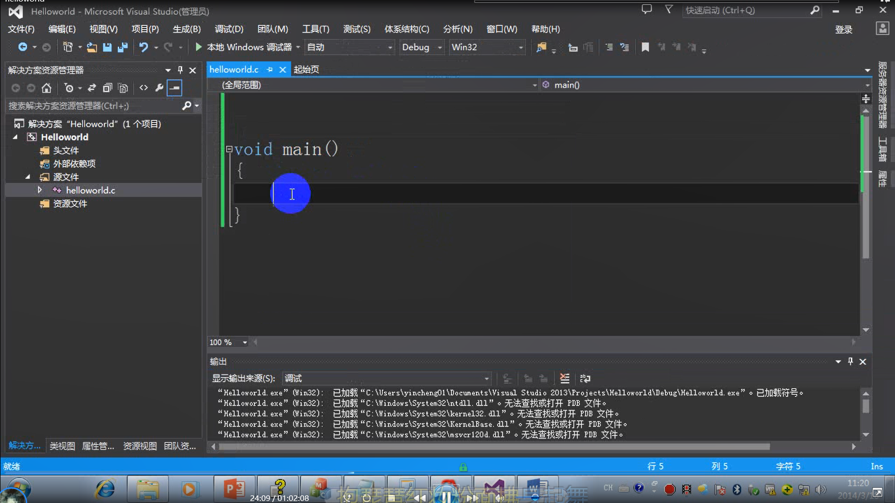Switch to the Start Page tab
The width and height of the screenshot is (895, 503).
[306, 70]
